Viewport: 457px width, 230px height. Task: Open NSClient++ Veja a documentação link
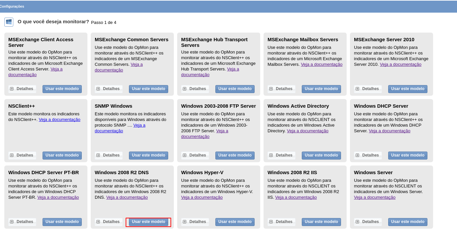click(x=59, y=120)
